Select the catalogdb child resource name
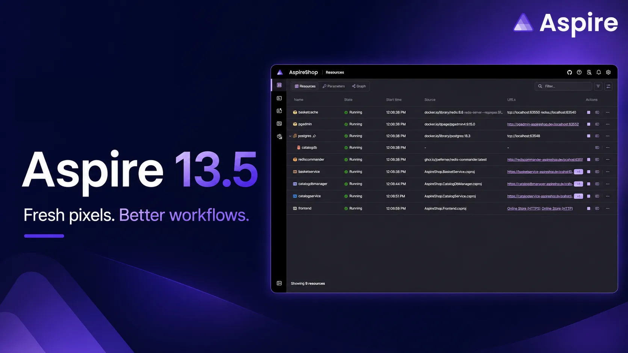The height and width of the screenshot is (353, 628). pyautogui.click(x=309, y=148)
